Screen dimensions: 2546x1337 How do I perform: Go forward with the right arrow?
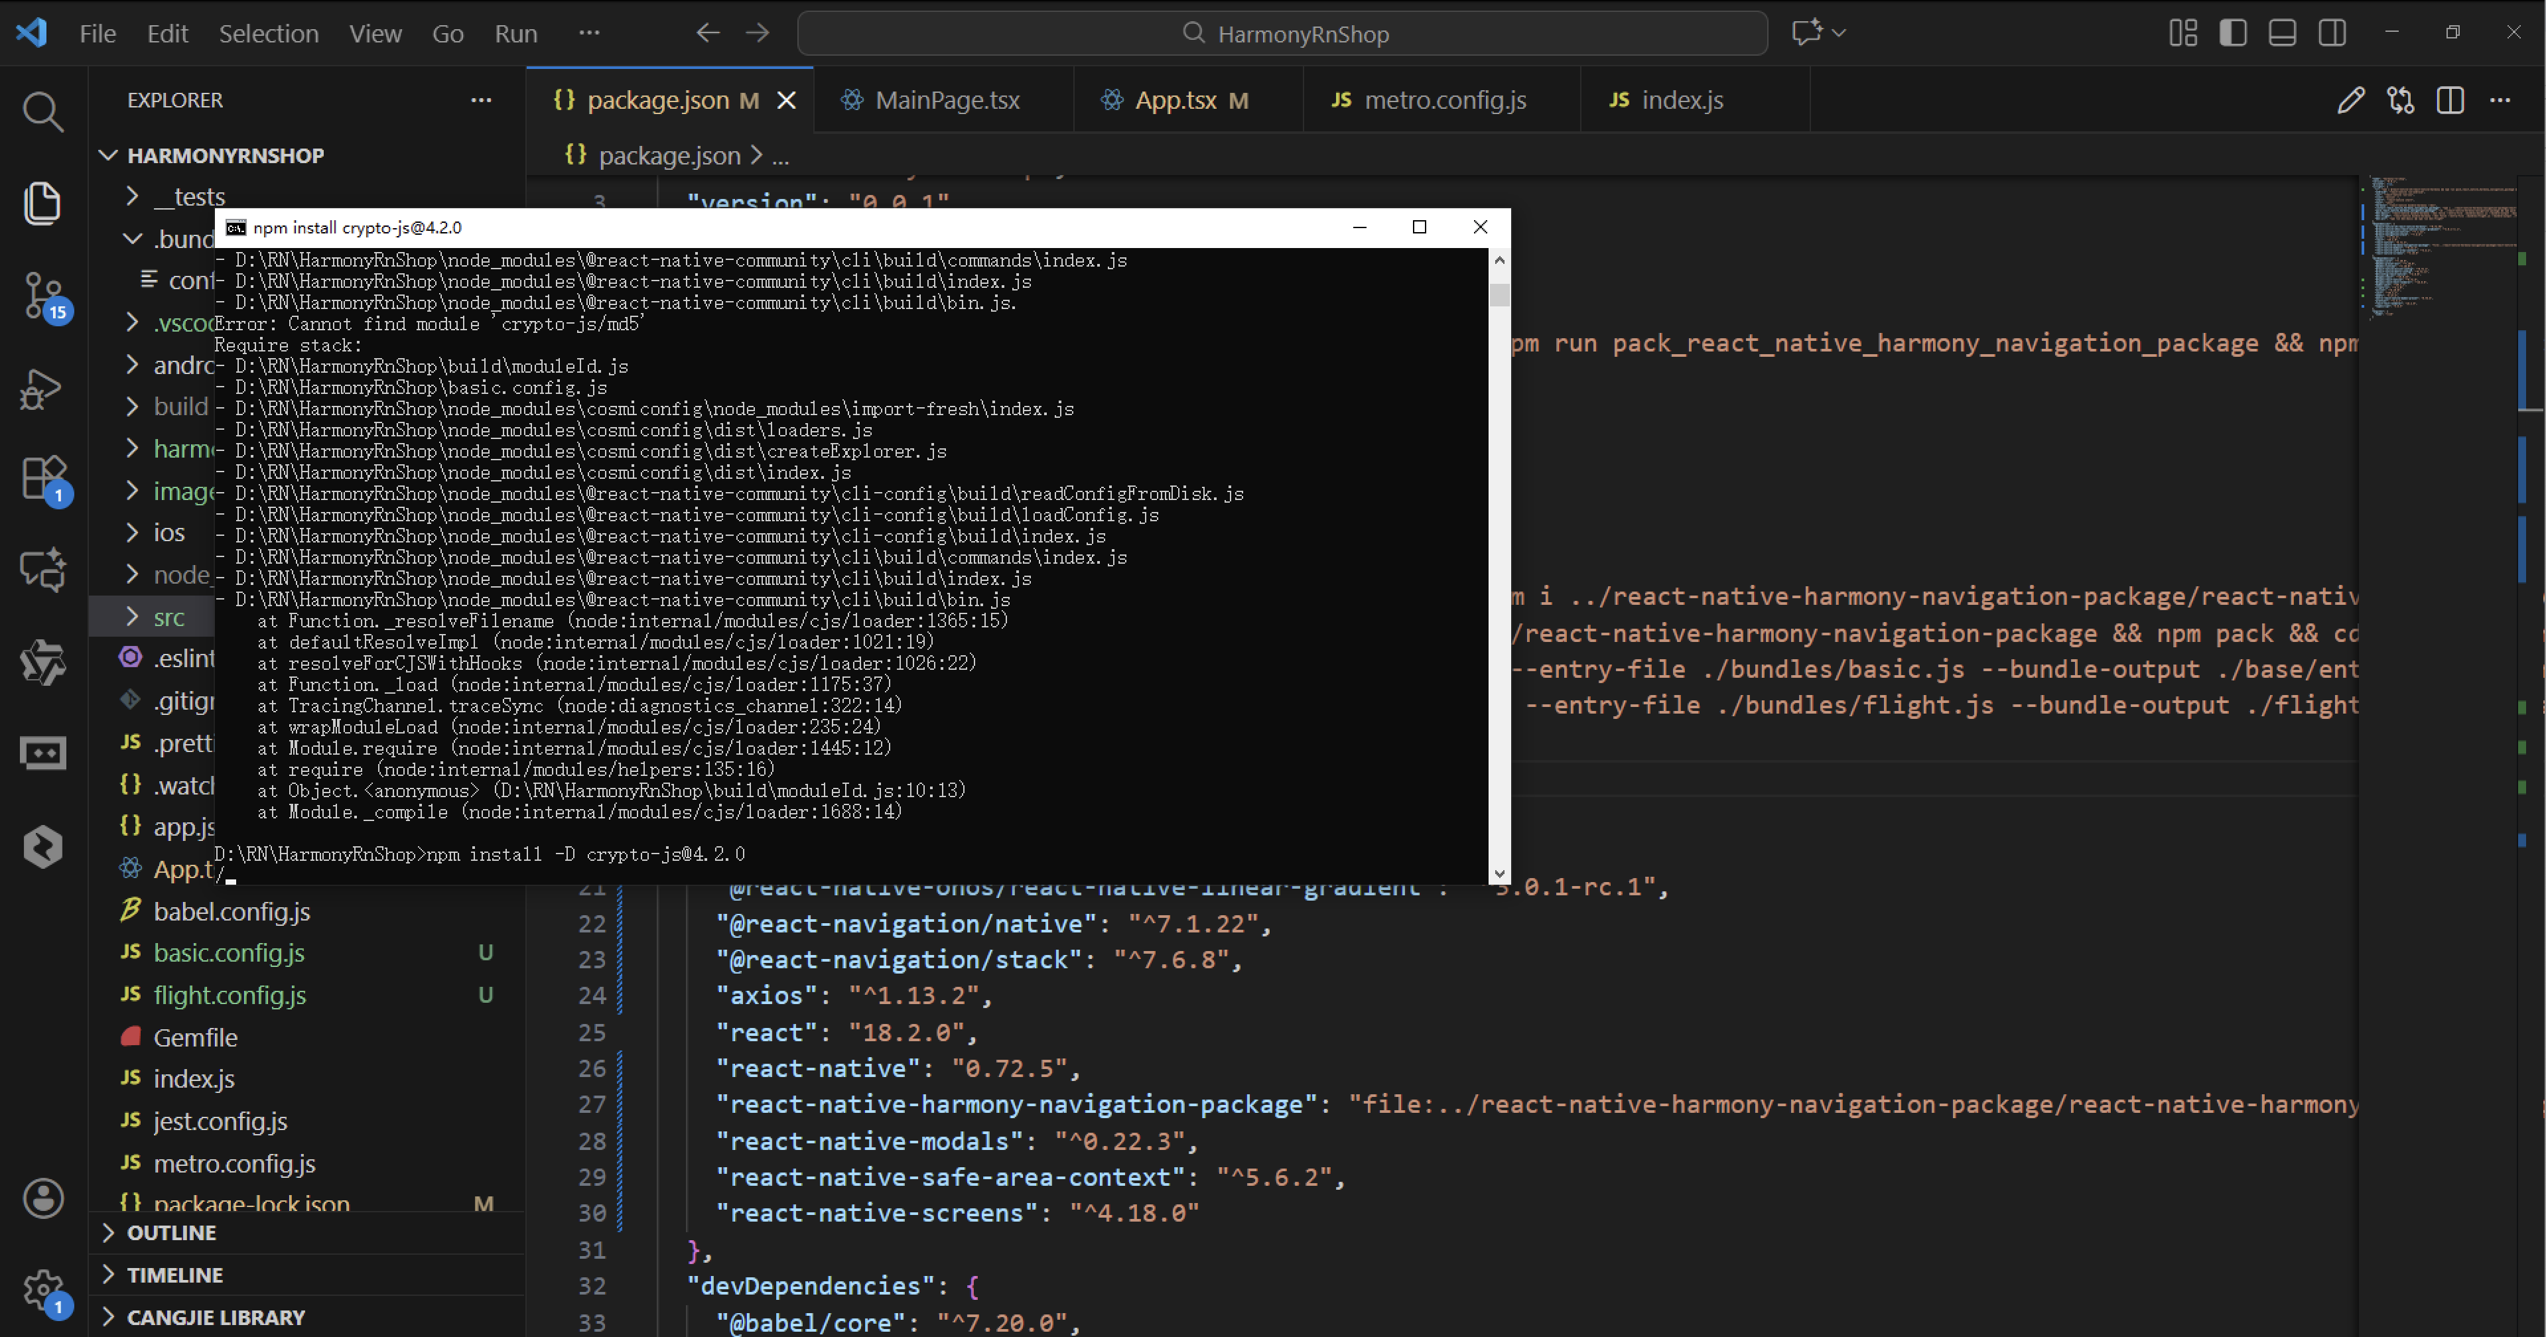(758, 32)
